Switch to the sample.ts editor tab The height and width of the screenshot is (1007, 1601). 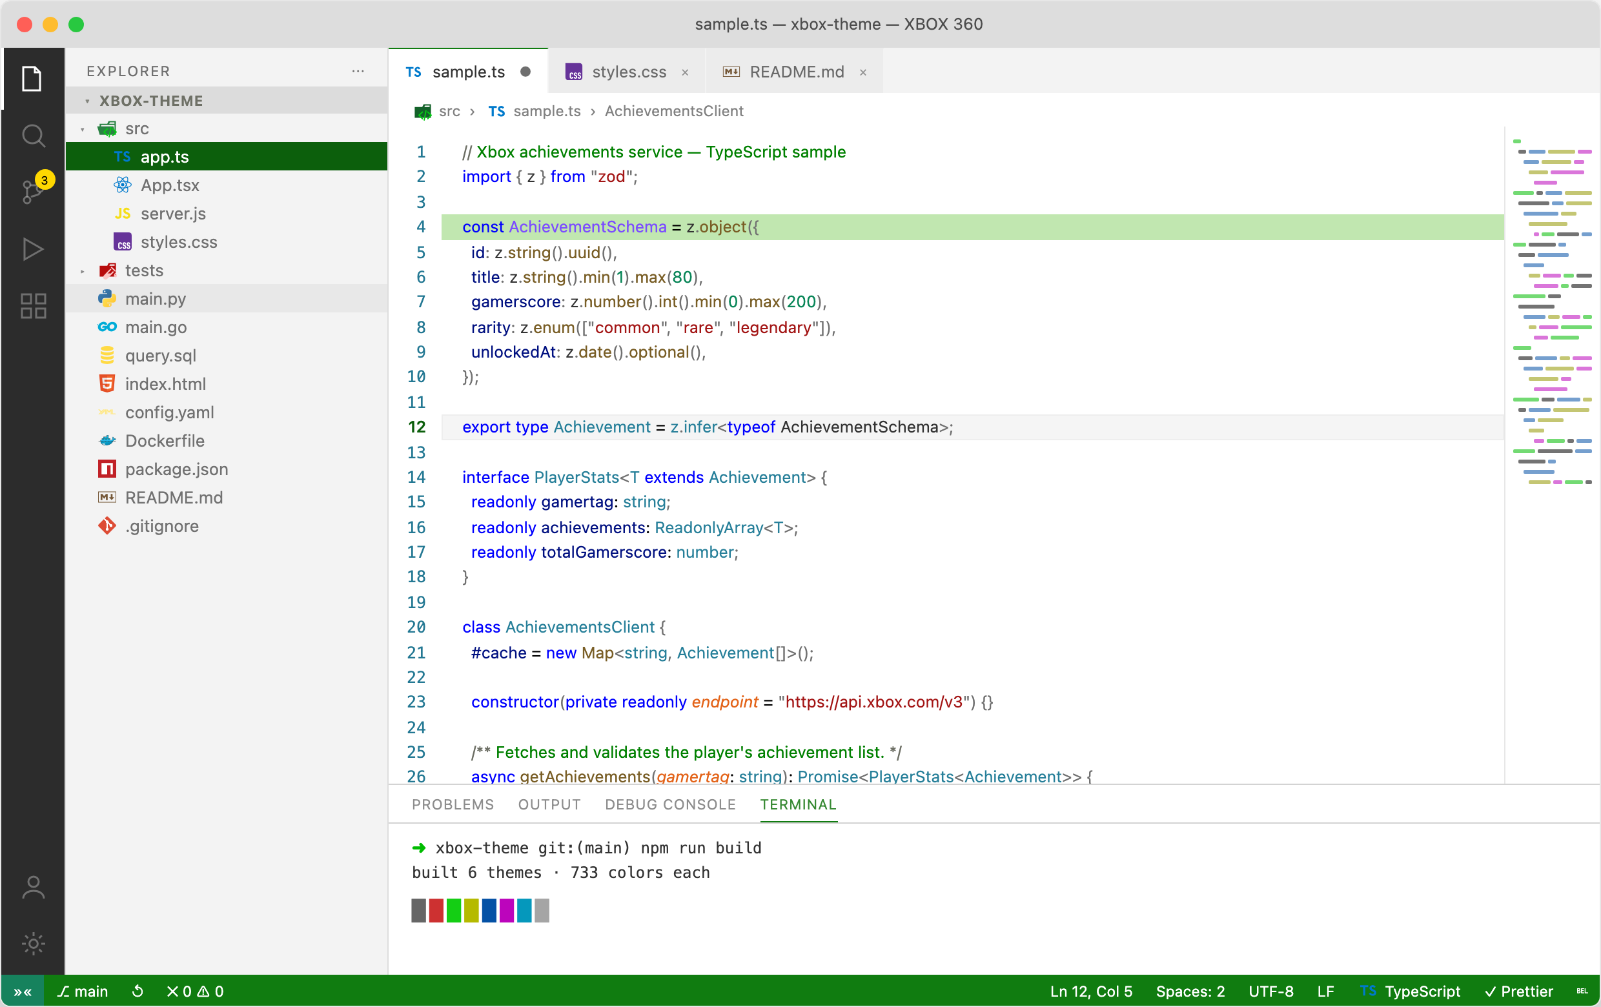(468, 71)
